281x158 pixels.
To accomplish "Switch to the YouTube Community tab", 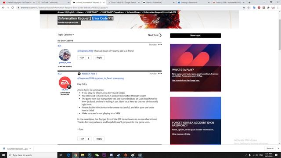I will click(x=54, y=3).
